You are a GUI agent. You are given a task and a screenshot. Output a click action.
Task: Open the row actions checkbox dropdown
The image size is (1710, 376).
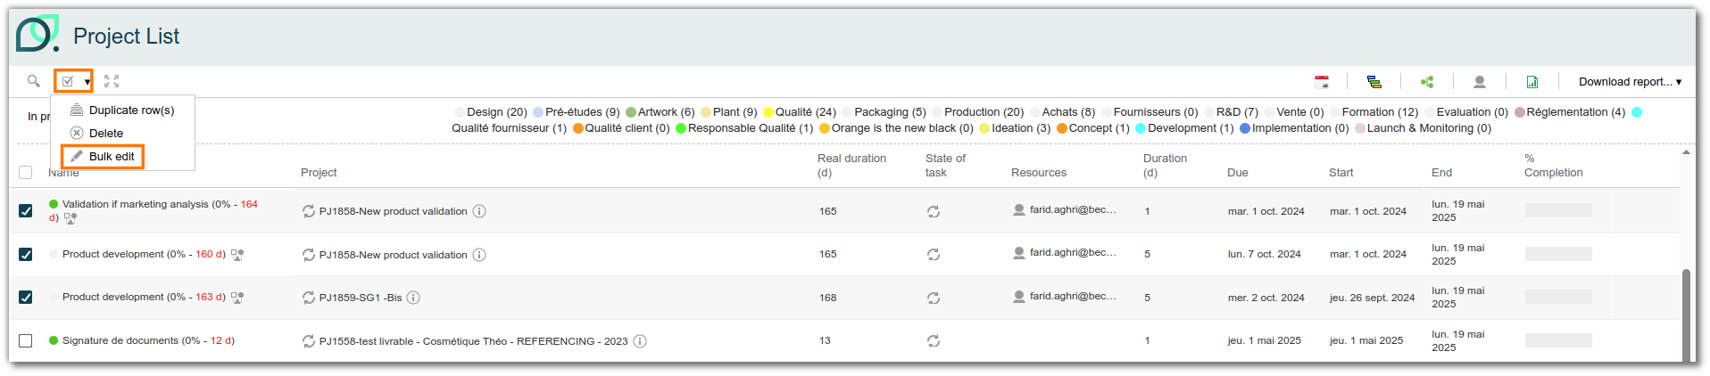point(74,81)
